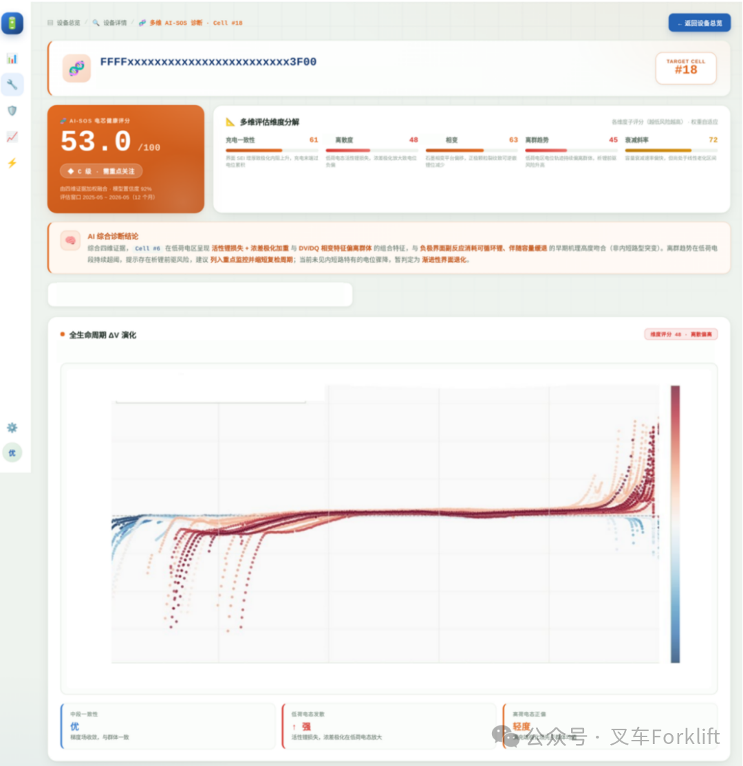
Task: Click the C级 需重点关注 grade badge
Action: [x=101, y=171]
